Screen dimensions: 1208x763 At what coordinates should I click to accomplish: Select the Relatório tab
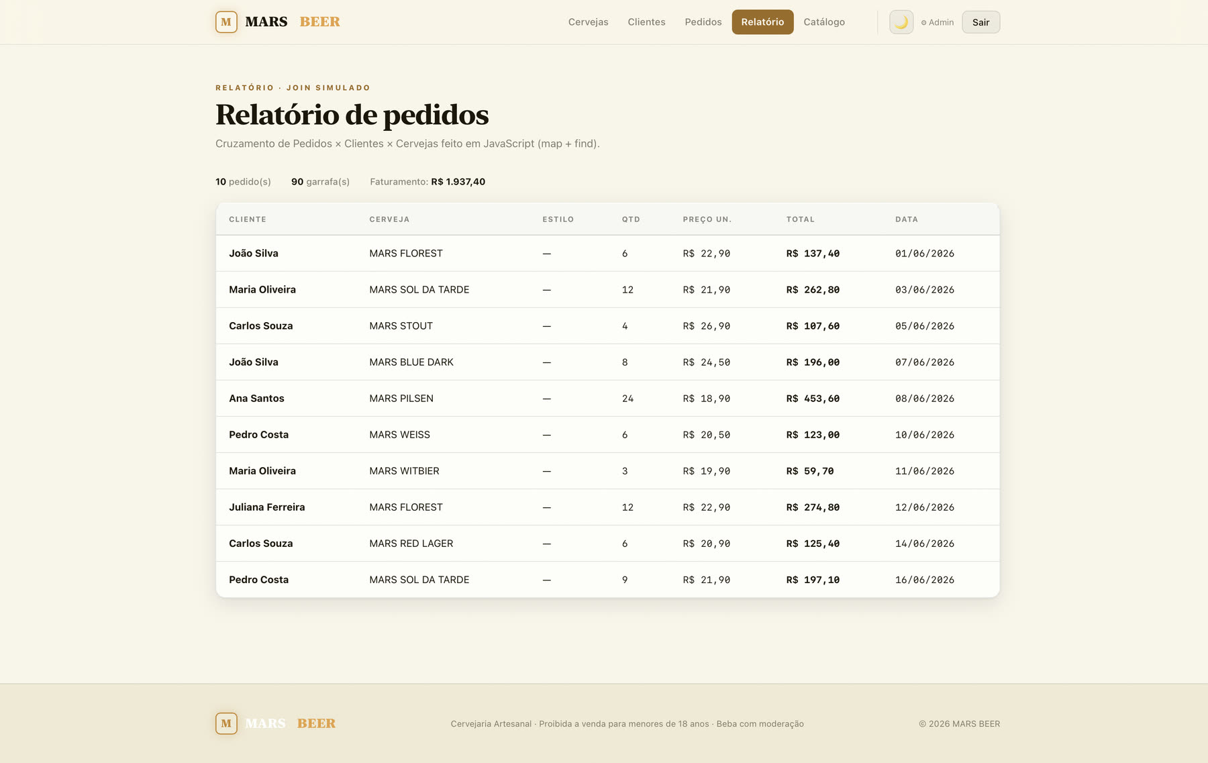[762, 22]
